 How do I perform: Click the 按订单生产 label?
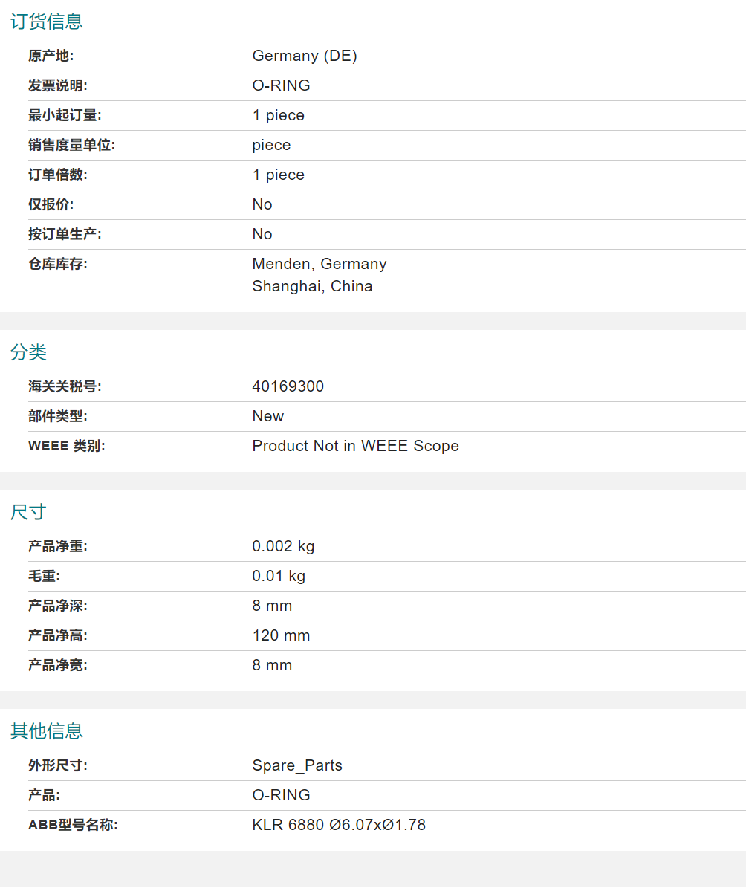(65, 234)
